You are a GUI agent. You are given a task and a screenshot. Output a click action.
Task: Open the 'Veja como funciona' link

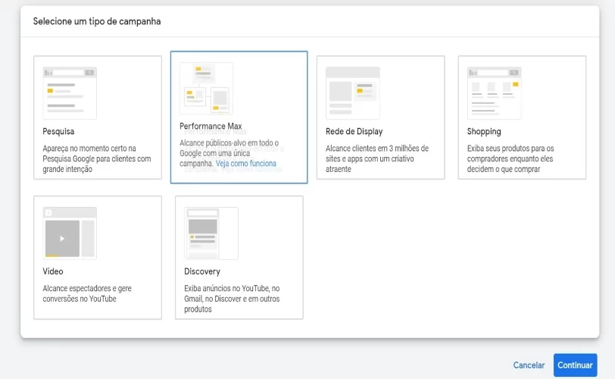pos(246,163)
